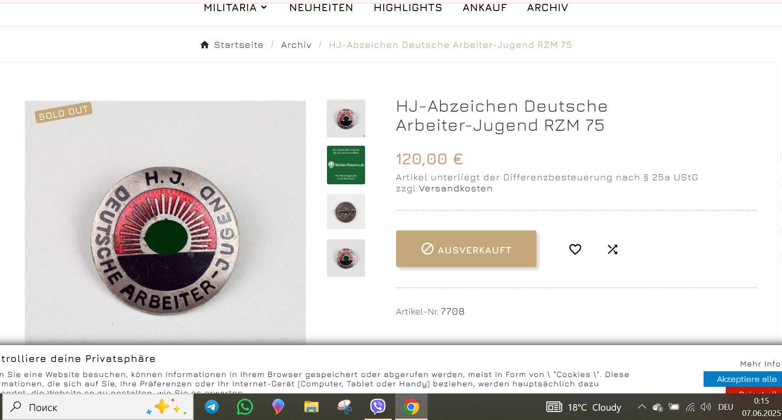The image size is (782, 420).
Task: Select the badge reverse side thumbnail
Action: (346, 212)
